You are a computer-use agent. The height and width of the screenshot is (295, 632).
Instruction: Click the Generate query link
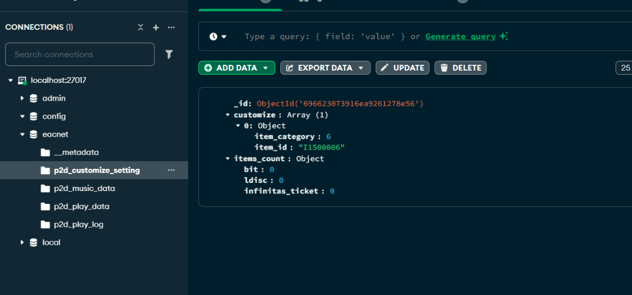click(x=461, y=37)
